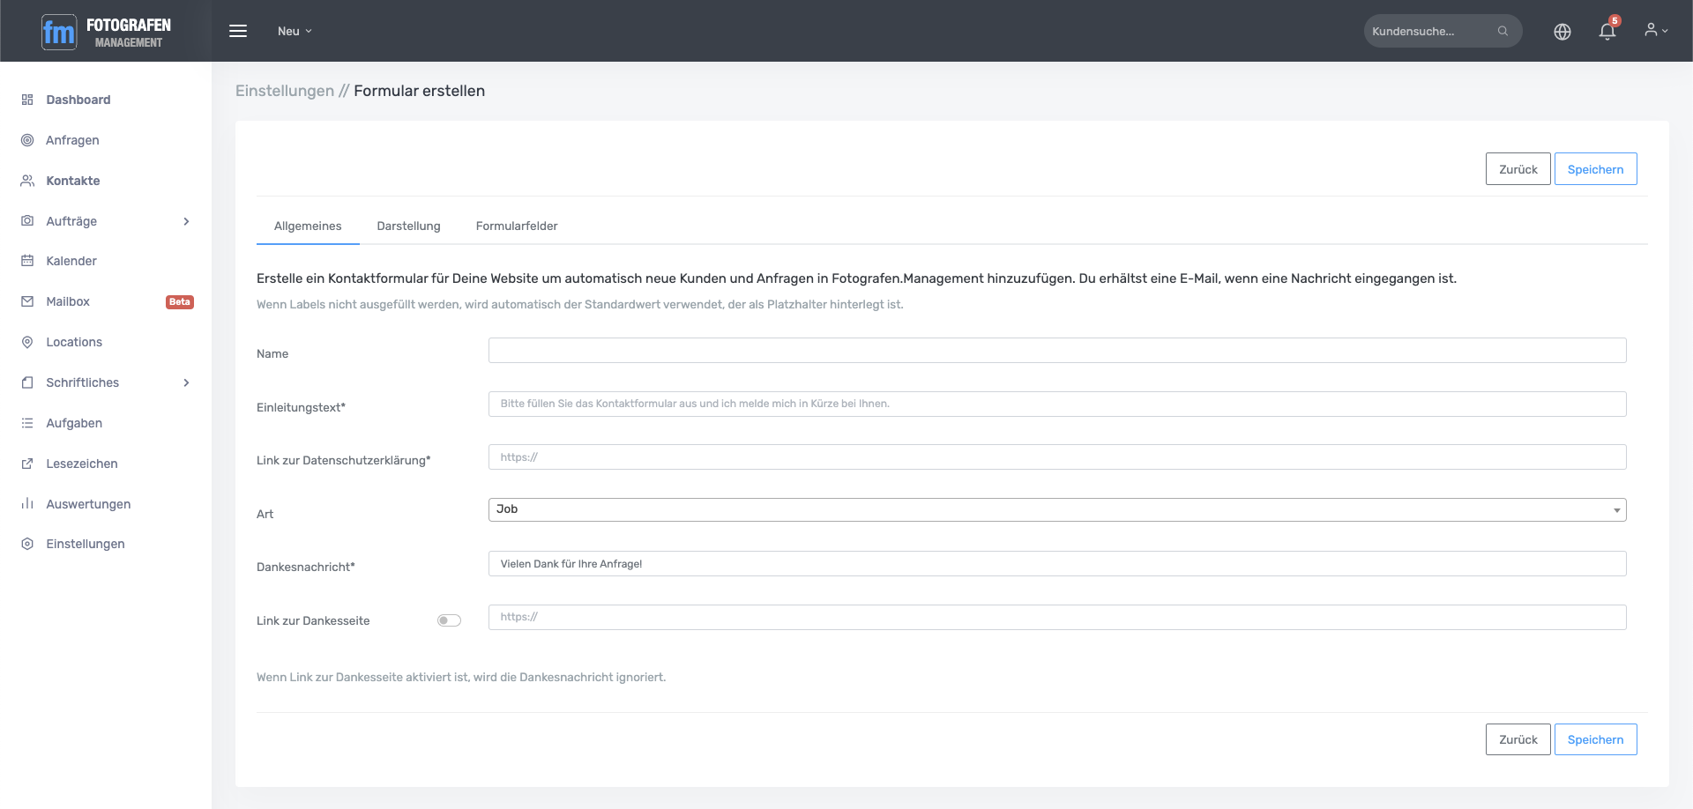Viewport: 1693px width, 809px height.
Task: Expand the Neu dropdown menu
Action: [x=295, y=31]
